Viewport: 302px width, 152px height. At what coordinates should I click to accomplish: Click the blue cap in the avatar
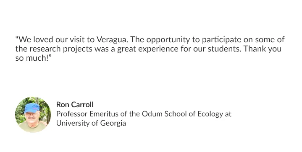32,108
